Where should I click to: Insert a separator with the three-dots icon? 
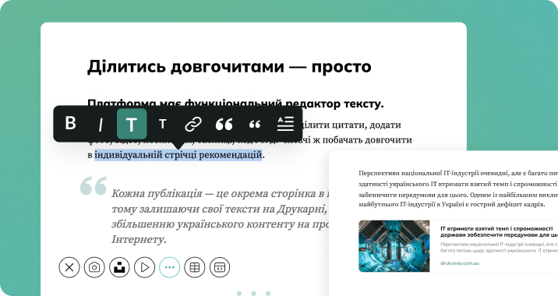[x=170, y=267]
